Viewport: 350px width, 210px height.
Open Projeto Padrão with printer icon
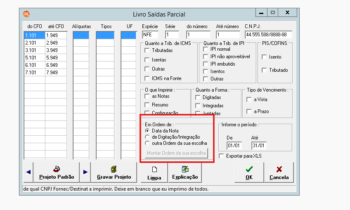point(57,172)
